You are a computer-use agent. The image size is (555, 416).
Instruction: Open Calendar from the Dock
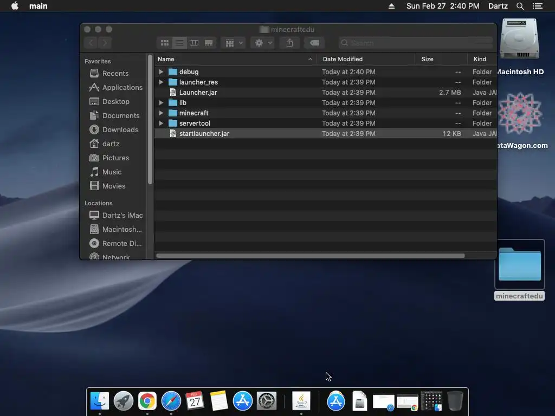(195, 401)
